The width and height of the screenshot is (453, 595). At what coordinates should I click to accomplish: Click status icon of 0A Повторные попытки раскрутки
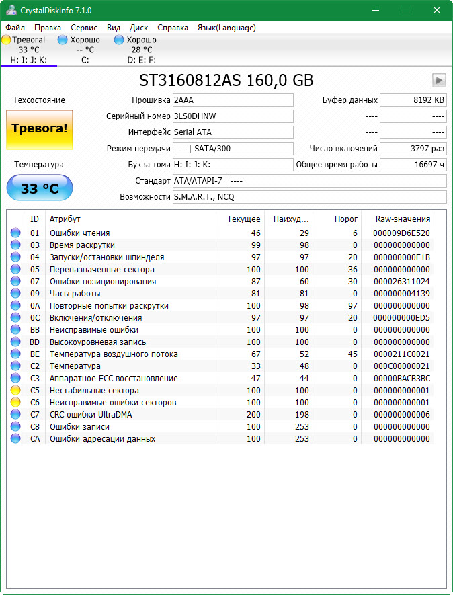pos(15,305)
